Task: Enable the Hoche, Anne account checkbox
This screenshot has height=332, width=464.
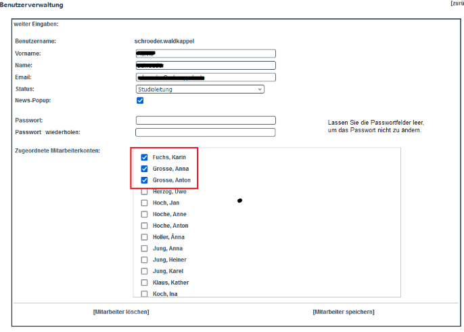Action: [x=144, y=214]
